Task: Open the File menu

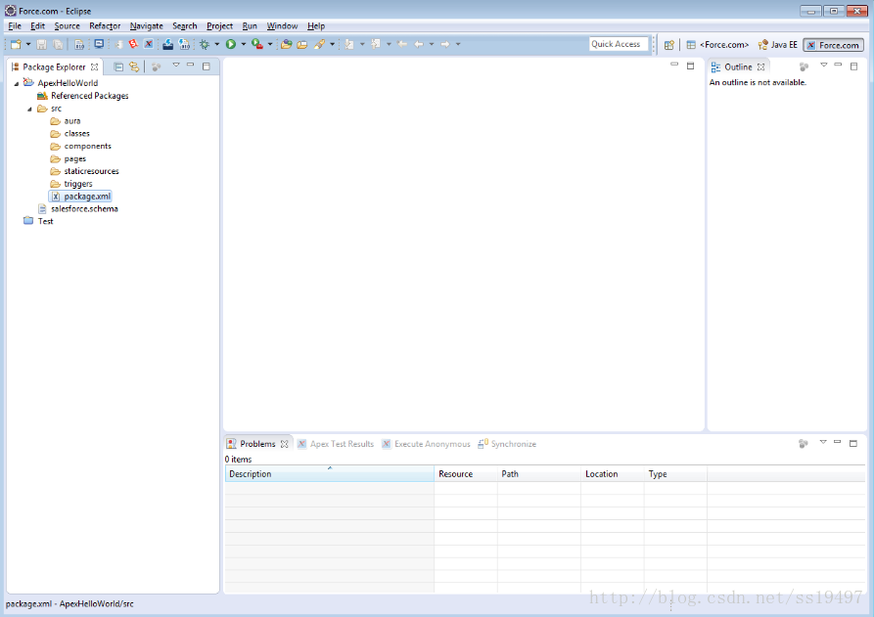Action: 15,26
